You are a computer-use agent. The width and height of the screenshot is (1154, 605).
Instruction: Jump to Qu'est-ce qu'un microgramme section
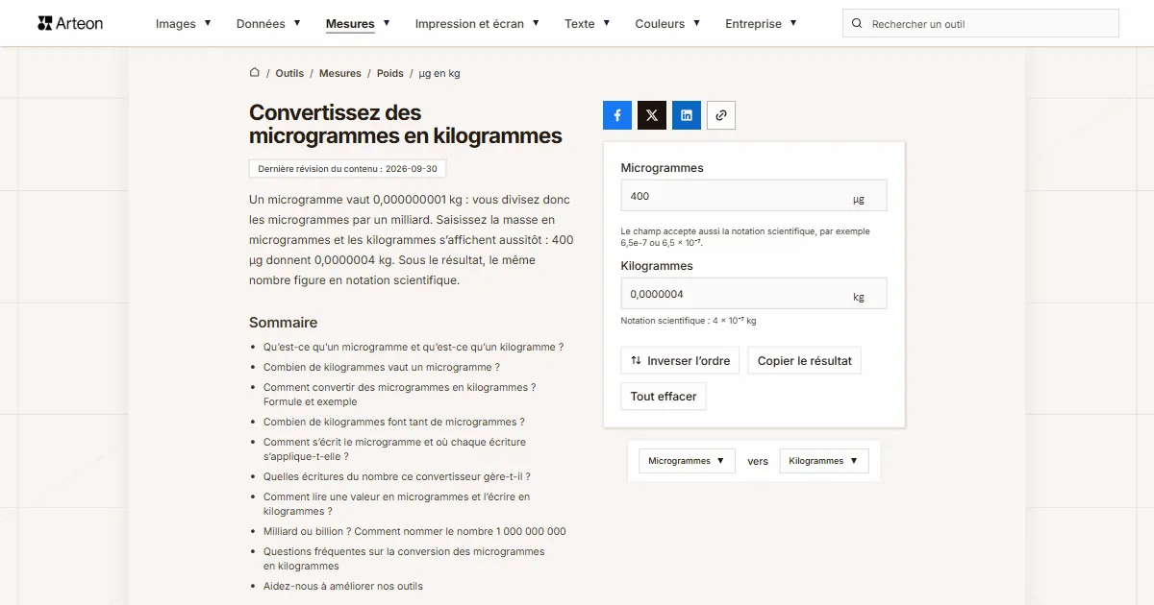point(414,347)
